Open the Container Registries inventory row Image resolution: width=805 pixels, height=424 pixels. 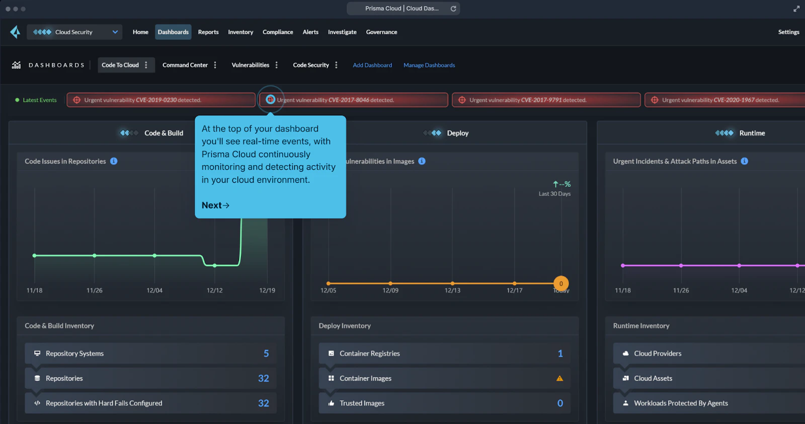pyautogui.click(x=445, y=354)
